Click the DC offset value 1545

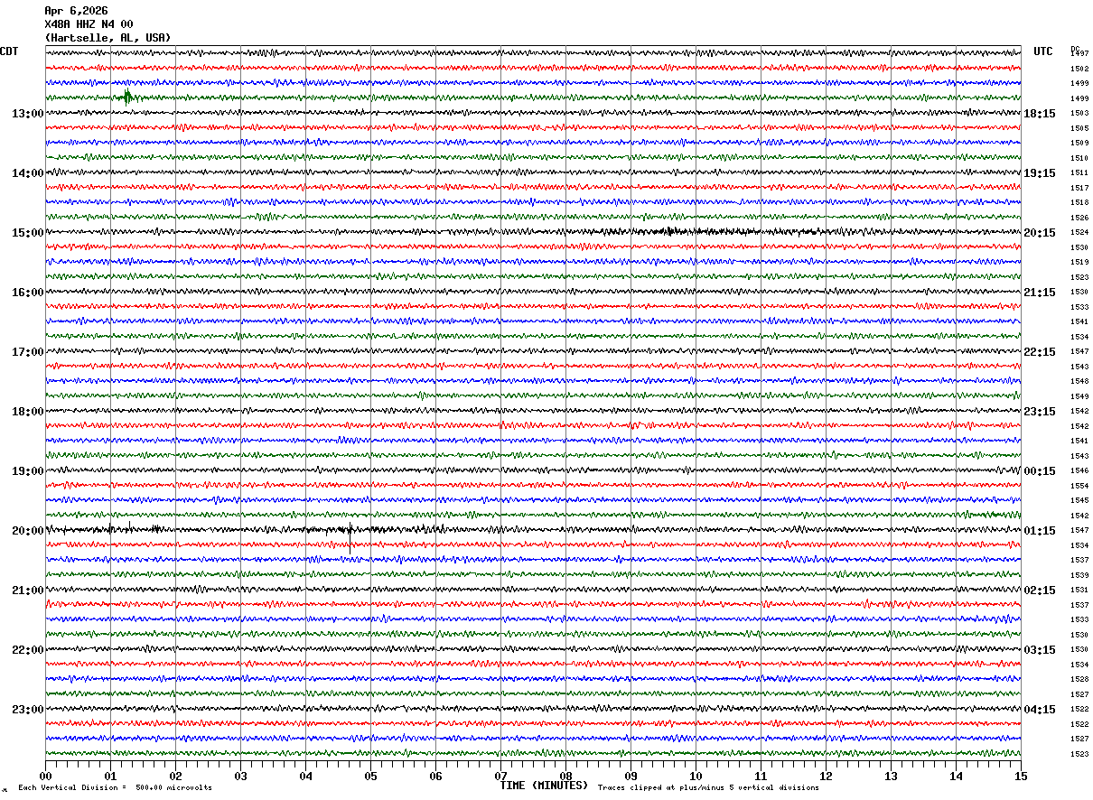(1079, 500)
